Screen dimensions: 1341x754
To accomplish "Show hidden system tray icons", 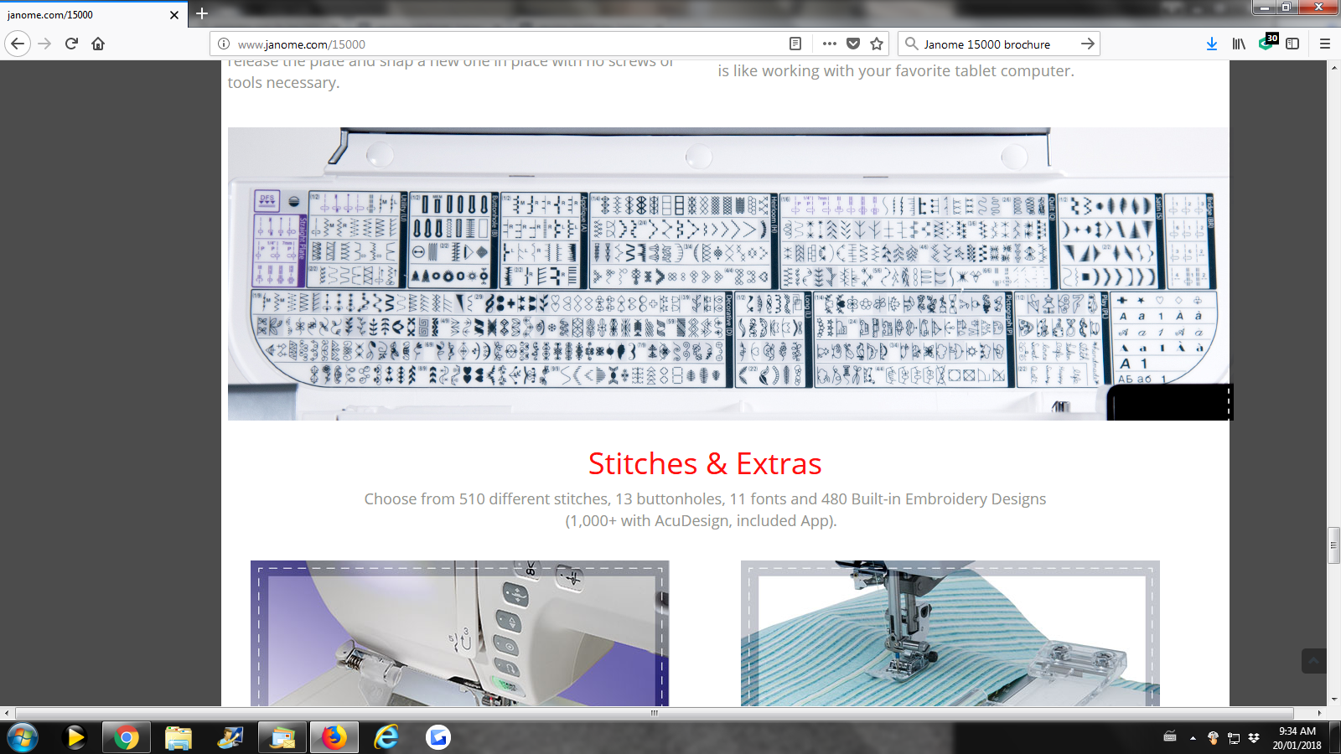I will pos(1193,738).
